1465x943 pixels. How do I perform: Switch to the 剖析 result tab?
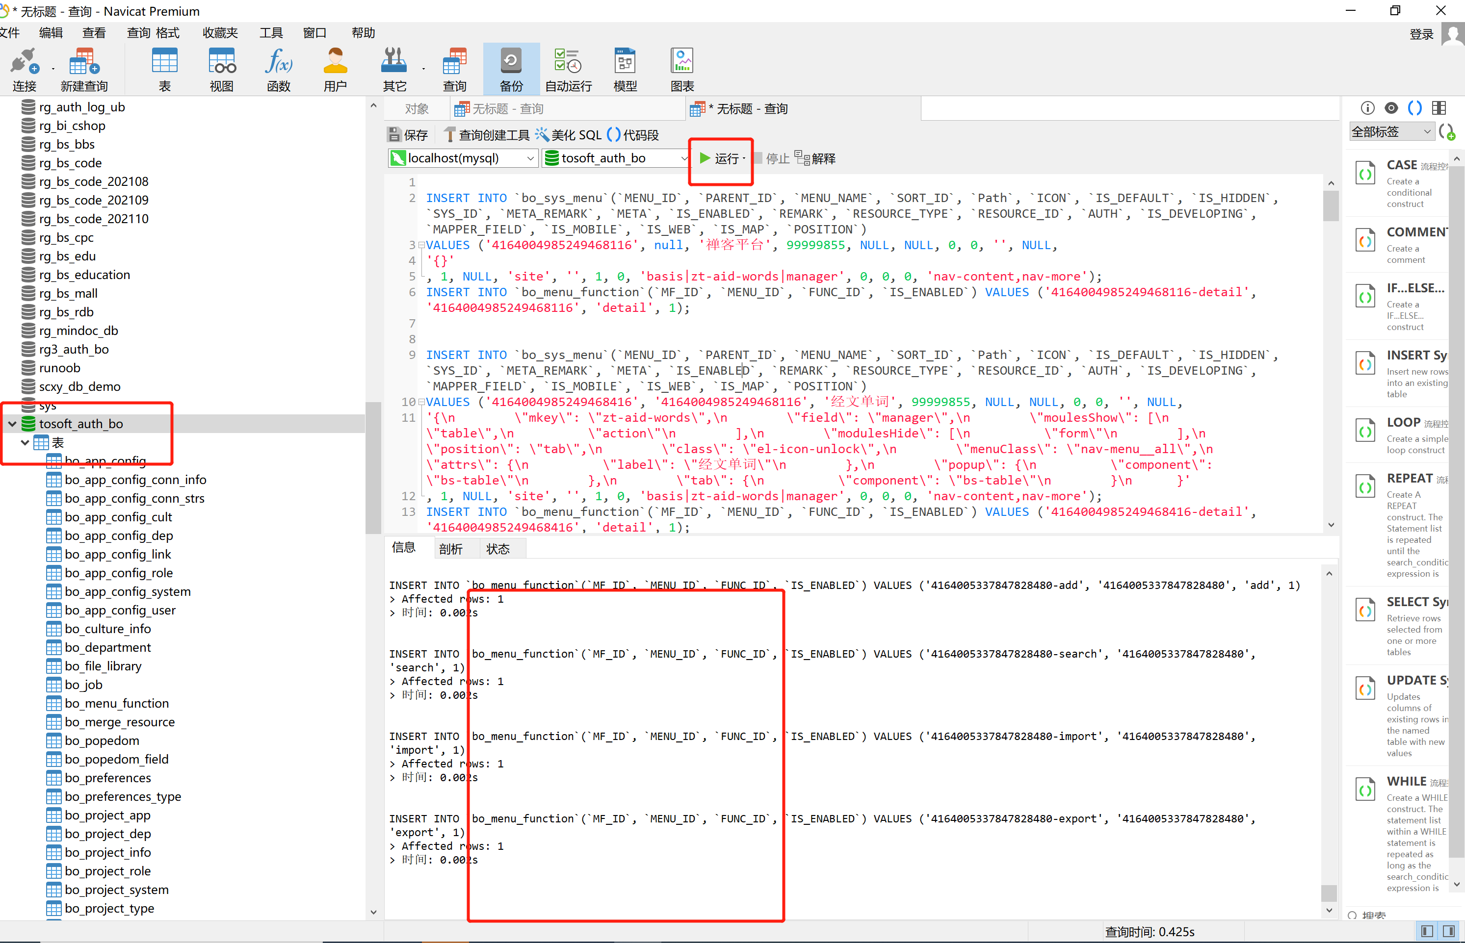pos(451,549)
